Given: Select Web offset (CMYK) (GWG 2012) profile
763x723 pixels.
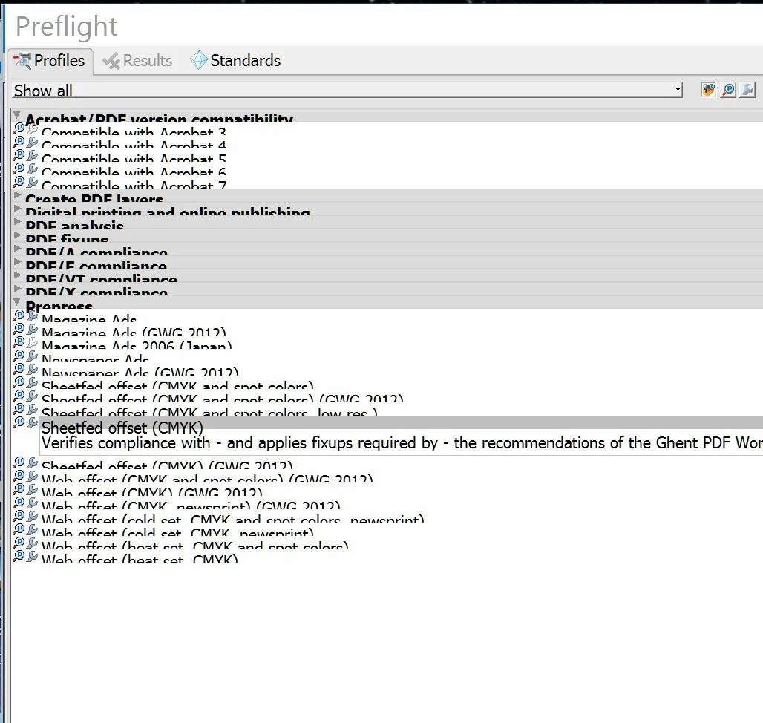Looking at the screenshot, I should pos(152,491).
